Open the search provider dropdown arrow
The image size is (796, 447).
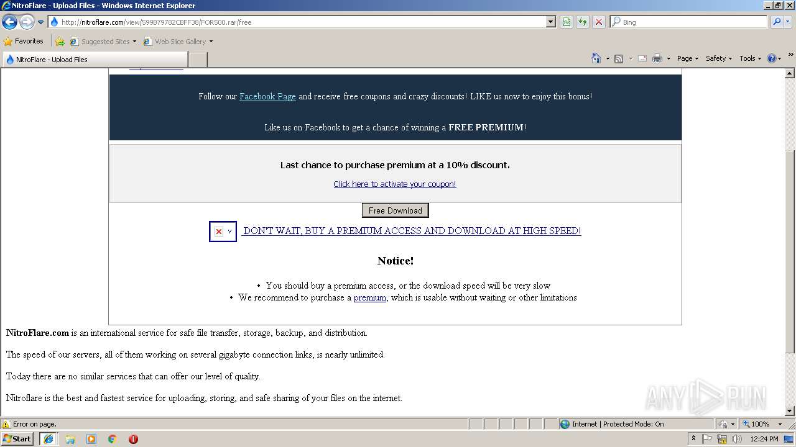(x=788, y=22)
